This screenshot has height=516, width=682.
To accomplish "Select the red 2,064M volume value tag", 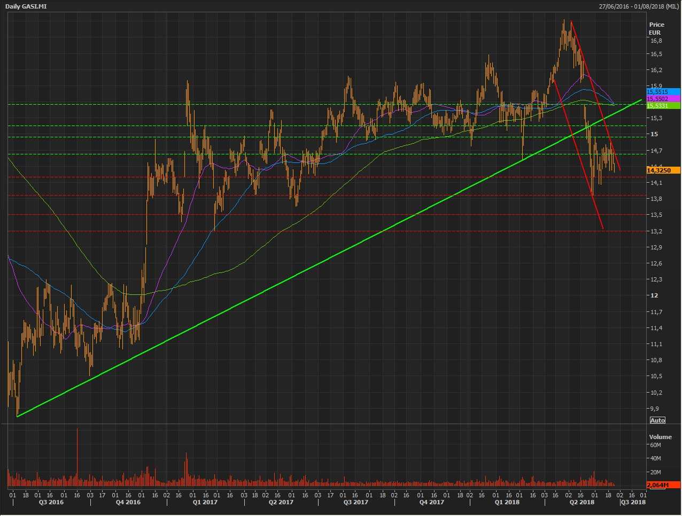I will tap(663, 484).
